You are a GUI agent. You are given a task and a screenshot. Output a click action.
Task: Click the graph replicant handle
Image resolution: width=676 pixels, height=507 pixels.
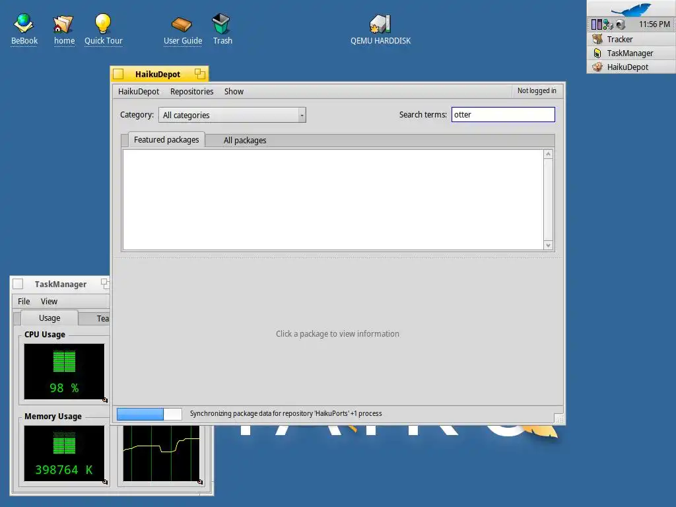[x=200, y=482]
